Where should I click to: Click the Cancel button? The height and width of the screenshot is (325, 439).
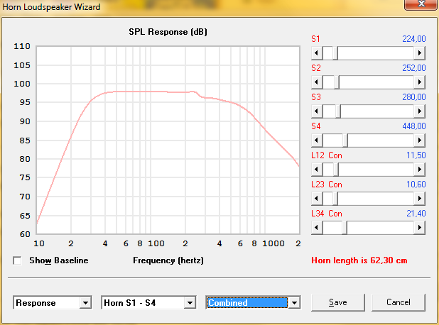(x=397, y=302)
